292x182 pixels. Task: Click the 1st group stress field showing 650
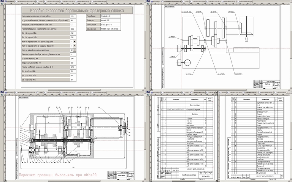(73, 33)
